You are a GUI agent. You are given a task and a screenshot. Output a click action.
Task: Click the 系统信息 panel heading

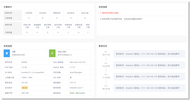8,46
